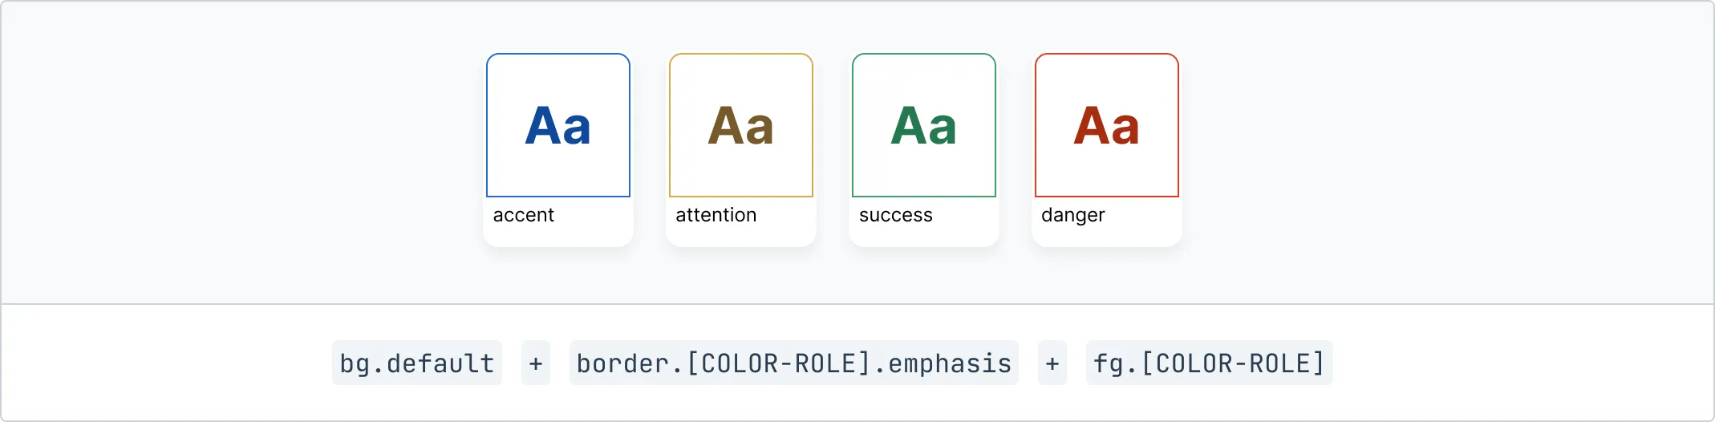Screen dimensions: 1715x422
Task: Click the plus sign before fg.[COLOR-ROLE]
Action: [x=1052, y=363]
